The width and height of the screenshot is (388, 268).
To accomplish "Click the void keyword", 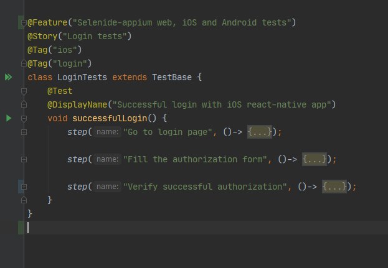I will click(57, 118).
